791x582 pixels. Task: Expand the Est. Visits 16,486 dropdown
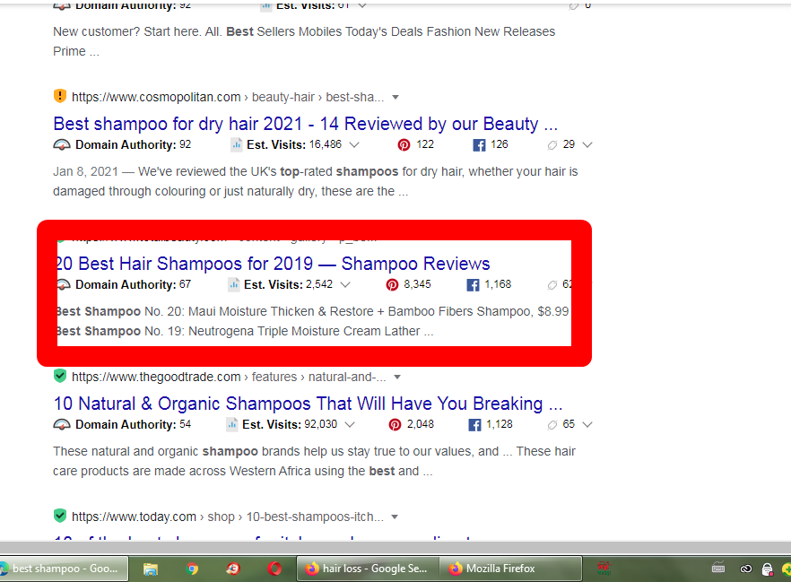click(x=355, y=144)
